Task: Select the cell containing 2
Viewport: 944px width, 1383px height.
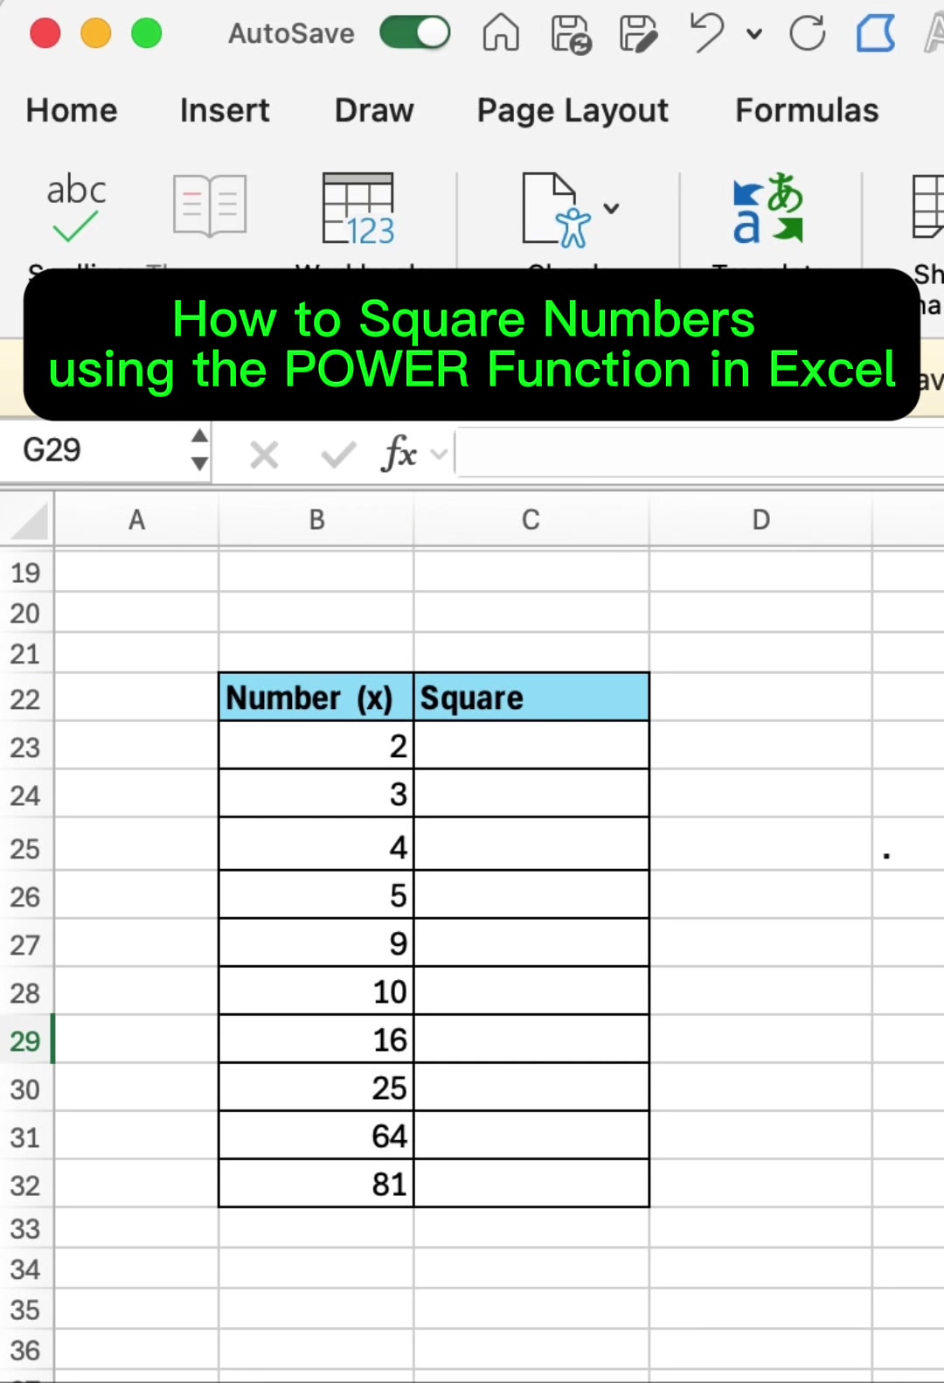Action: point(316,746)
